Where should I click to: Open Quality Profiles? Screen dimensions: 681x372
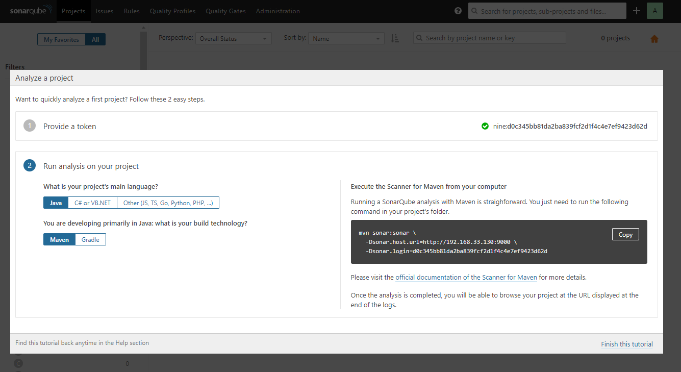tap(172, 11)
